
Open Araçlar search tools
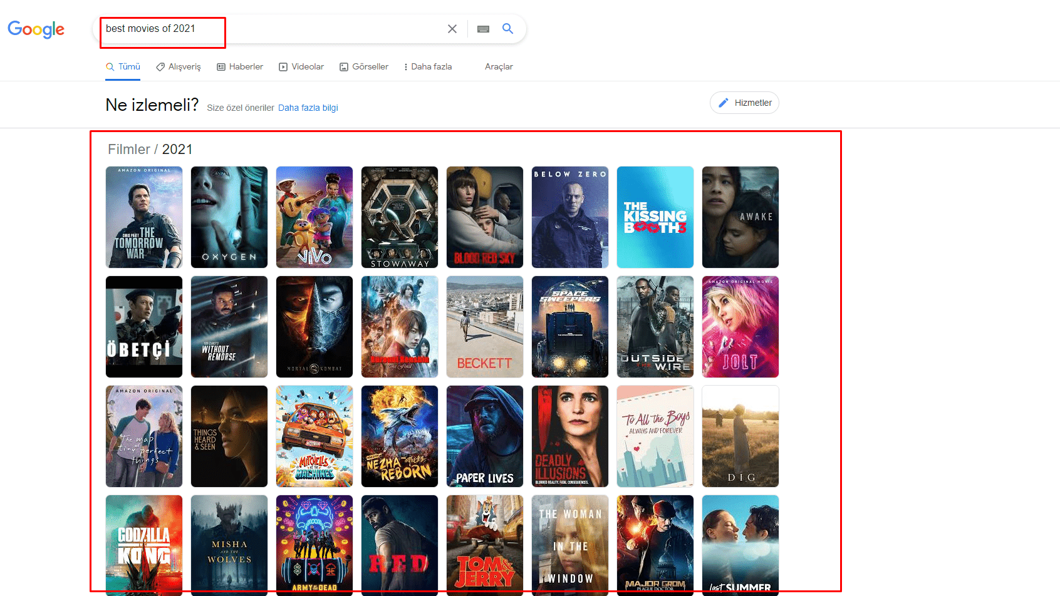(499, 67)
